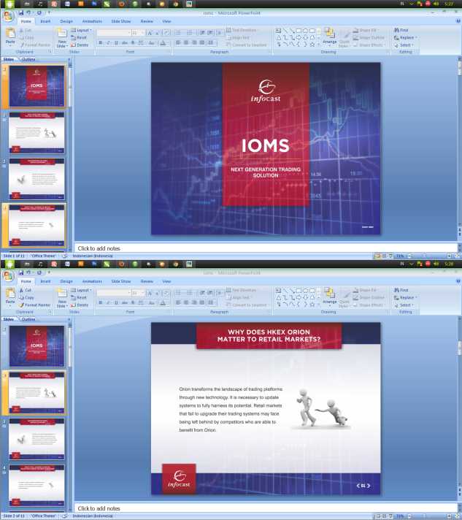Click the Reset button in the HKEX Orion window
Viewport: 462px width, 520px height.
(79, 298)
